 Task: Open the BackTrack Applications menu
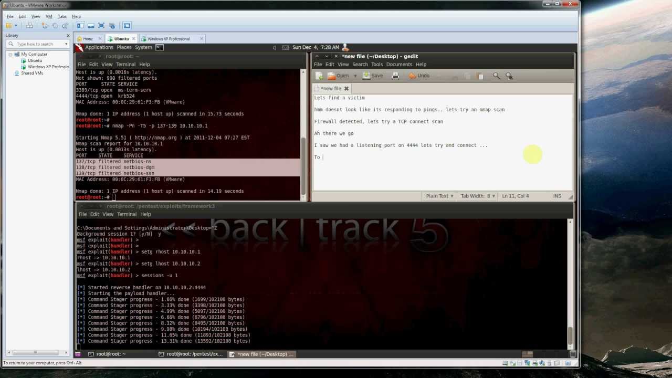click(x=99, y=47)
